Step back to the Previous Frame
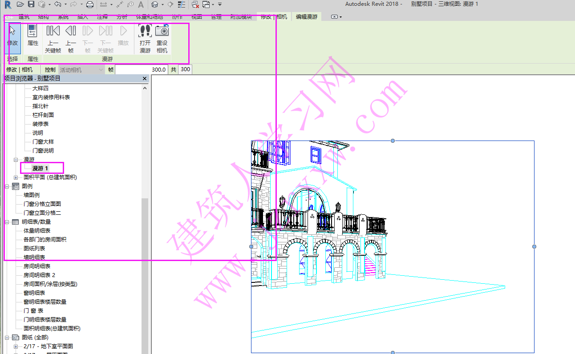This screenshot has height=354, width=575. pos(71,39)
